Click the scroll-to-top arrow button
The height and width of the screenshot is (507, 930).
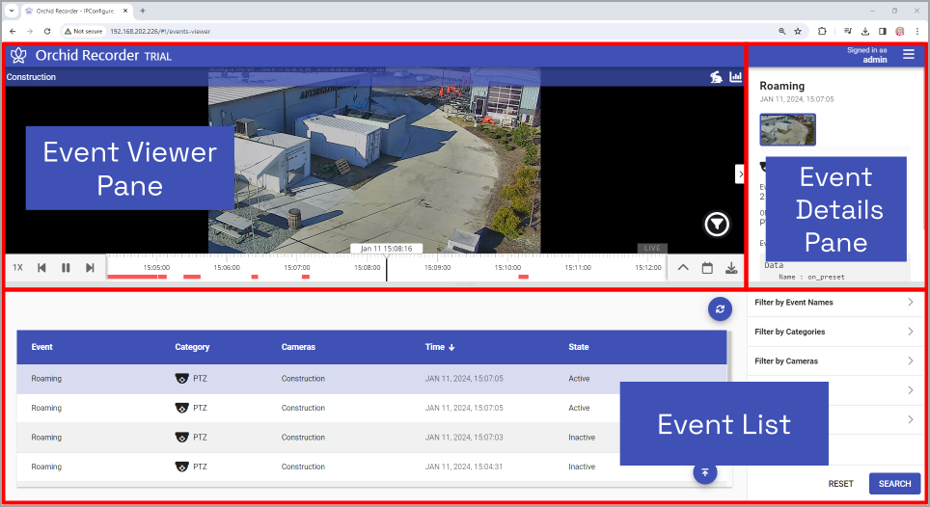click(x=705, y=472)
